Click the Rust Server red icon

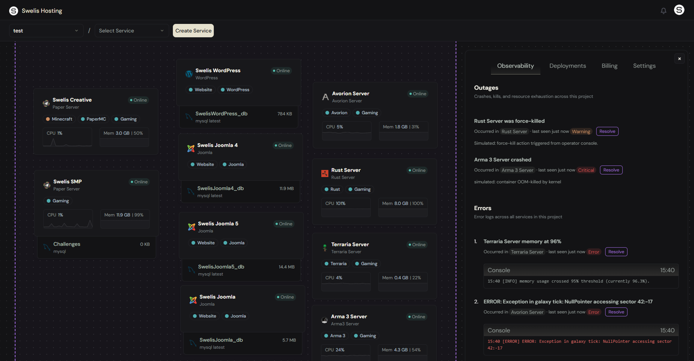pyautogui.click(x=325, y=173)
